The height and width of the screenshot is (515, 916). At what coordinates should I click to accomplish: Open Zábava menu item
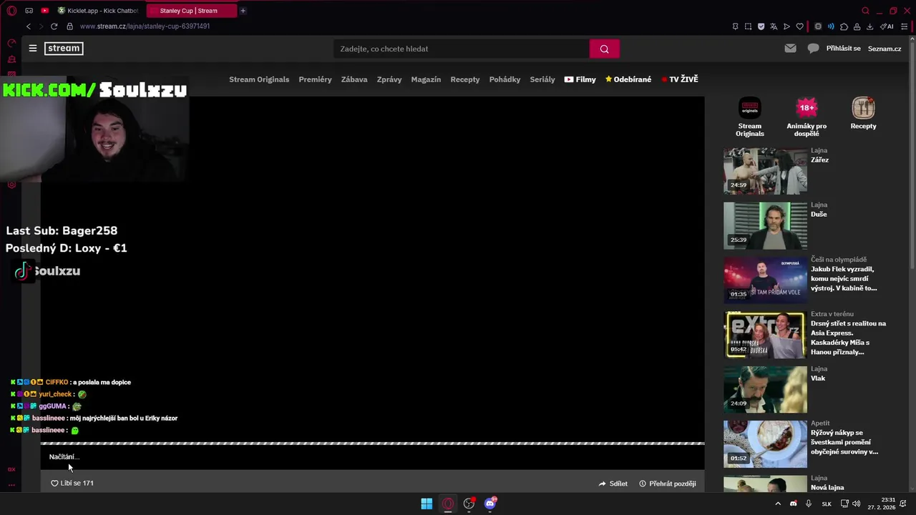coord(354,79)
